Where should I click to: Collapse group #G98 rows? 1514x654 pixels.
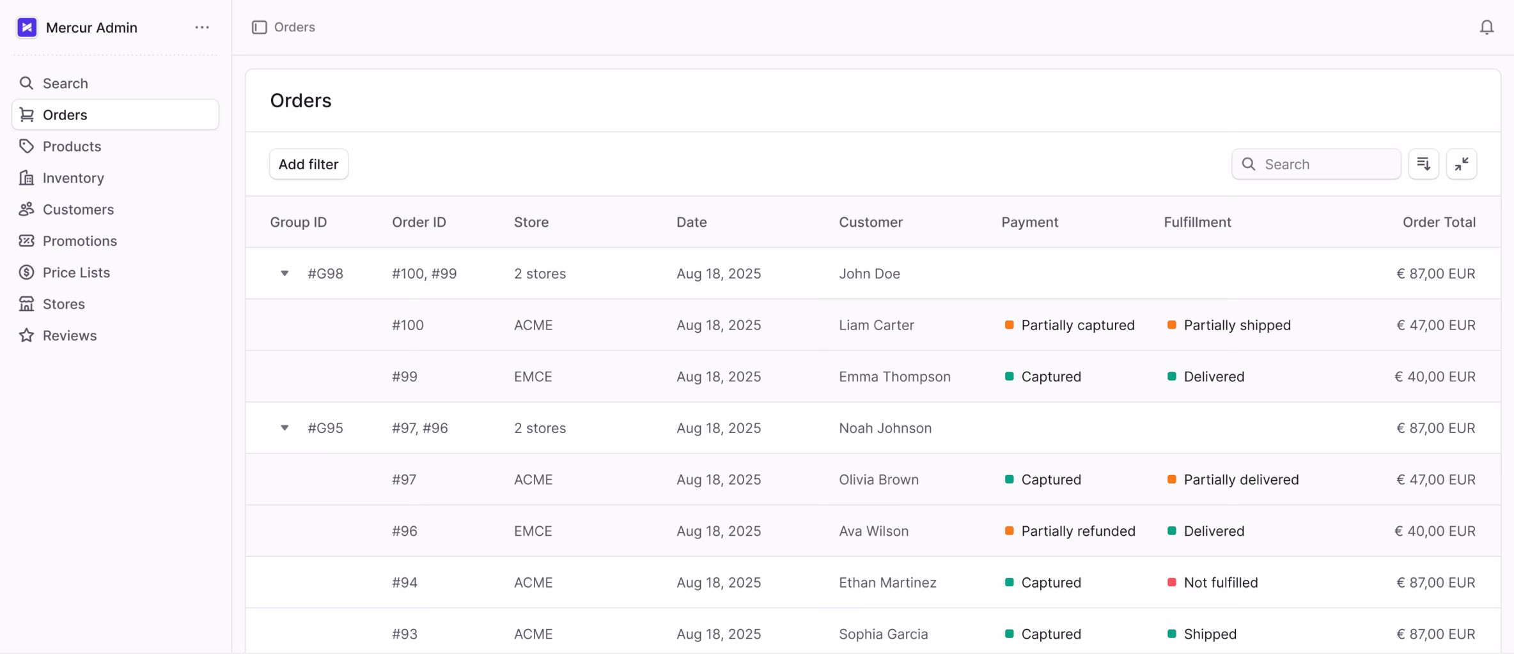click(x=285, y=273)
